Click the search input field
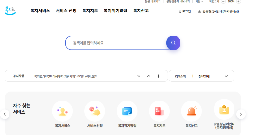Screen dimensions: 262x135 (116, 43)
